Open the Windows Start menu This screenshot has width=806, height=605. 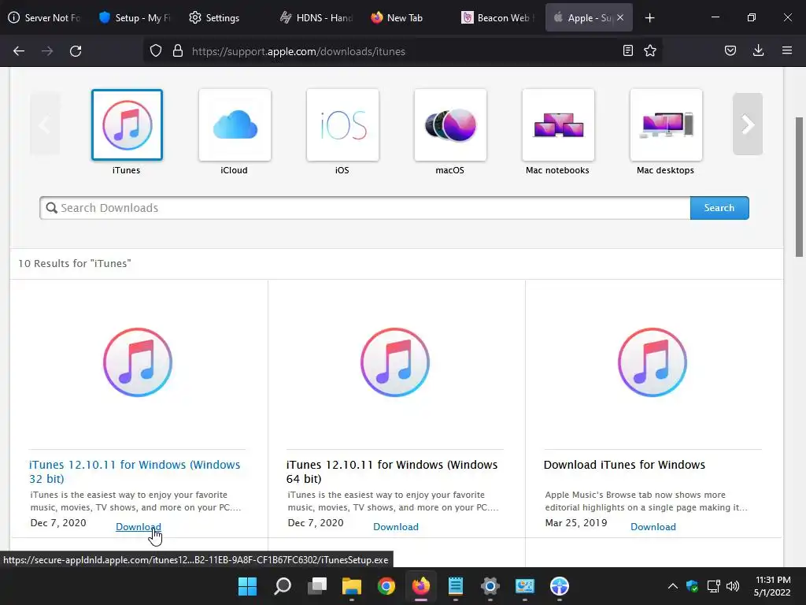(247, 586)
